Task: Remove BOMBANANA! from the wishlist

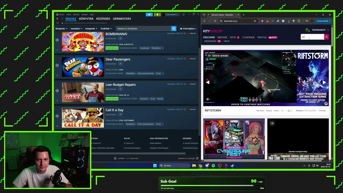Action: tap(192, 34)
